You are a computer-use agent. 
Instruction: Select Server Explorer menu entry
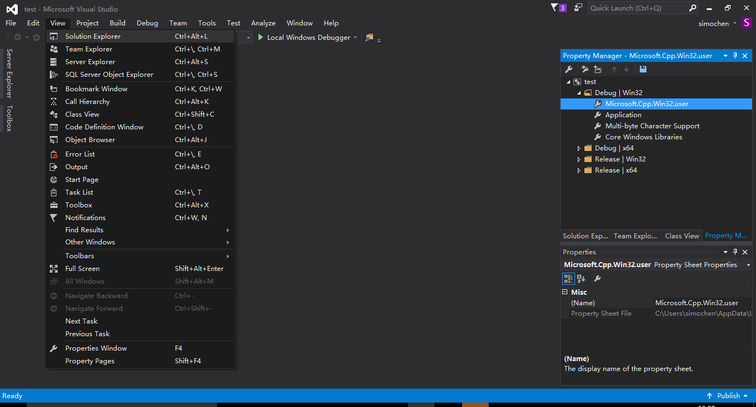pos(141,62)
